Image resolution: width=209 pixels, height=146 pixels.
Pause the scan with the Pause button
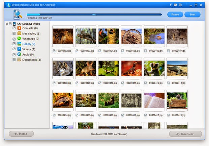click(175, 15)
